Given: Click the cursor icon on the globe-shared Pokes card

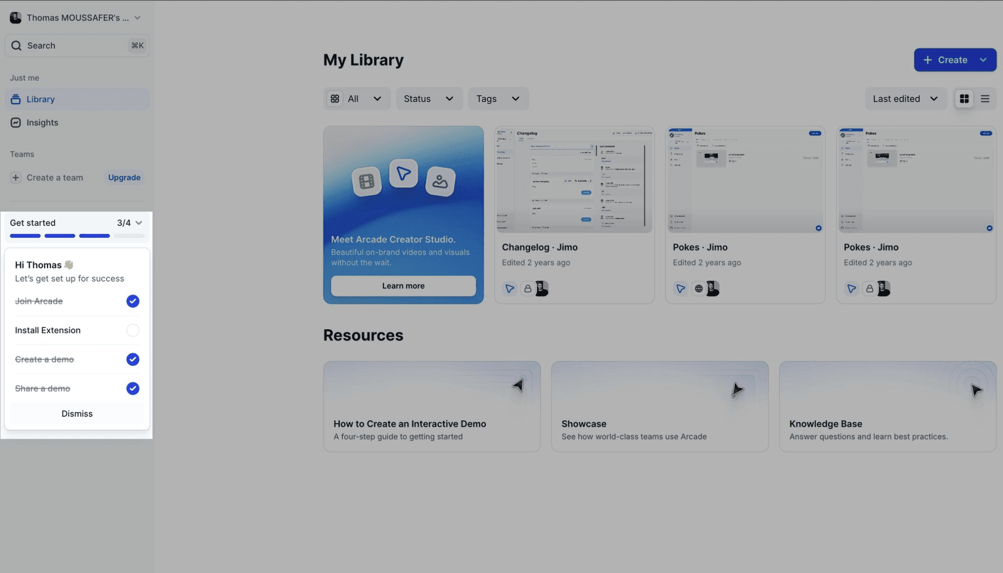Looking at the screenshot, I should point(681,289).
